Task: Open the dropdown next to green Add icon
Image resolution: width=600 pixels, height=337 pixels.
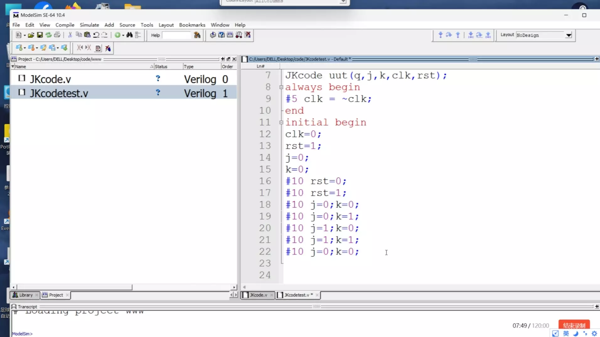Action: click(123, 35)
